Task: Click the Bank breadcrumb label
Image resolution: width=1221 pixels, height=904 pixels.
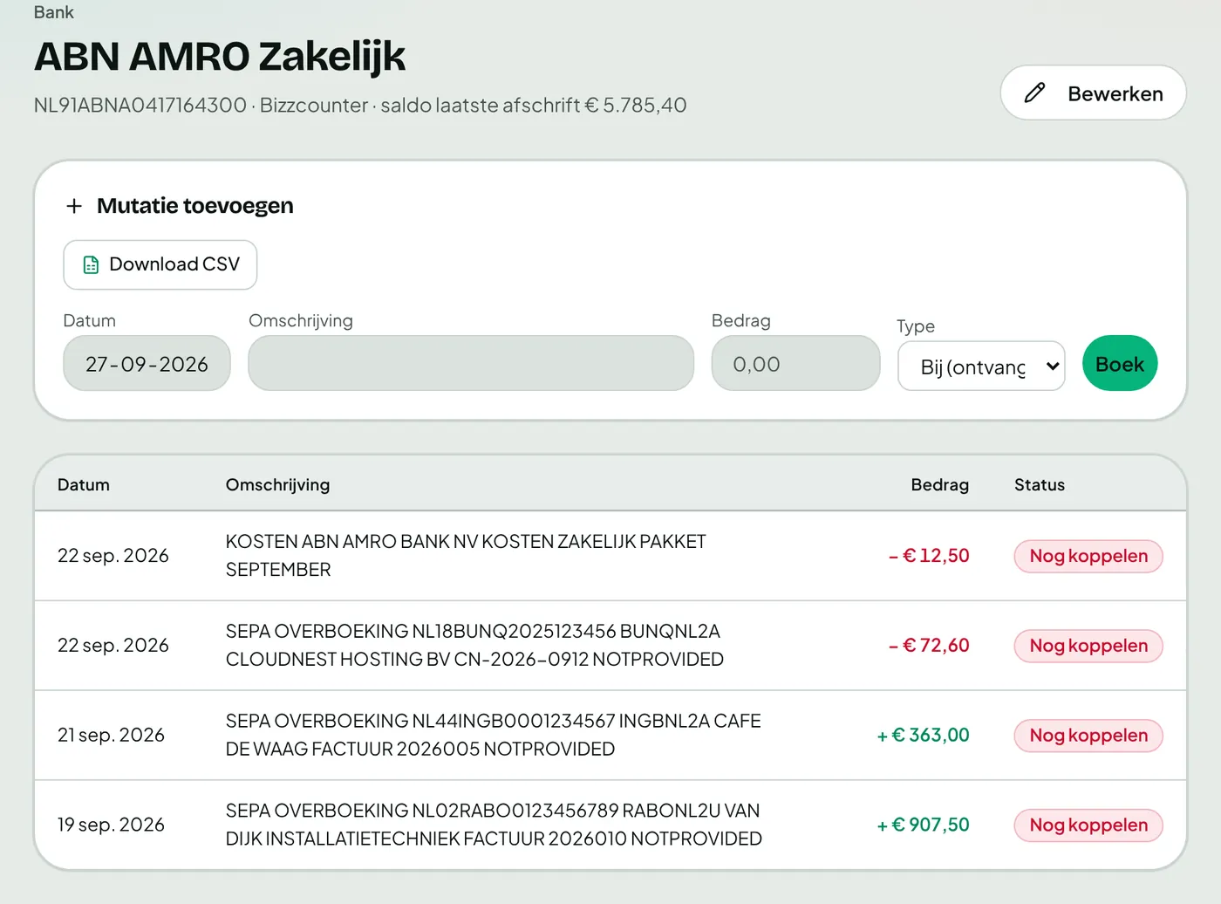Action: [54, 12]
